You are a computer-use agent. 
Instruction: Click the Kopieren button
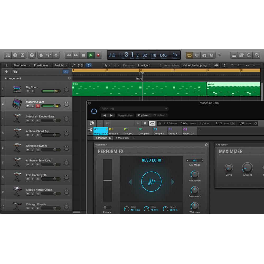144,115
